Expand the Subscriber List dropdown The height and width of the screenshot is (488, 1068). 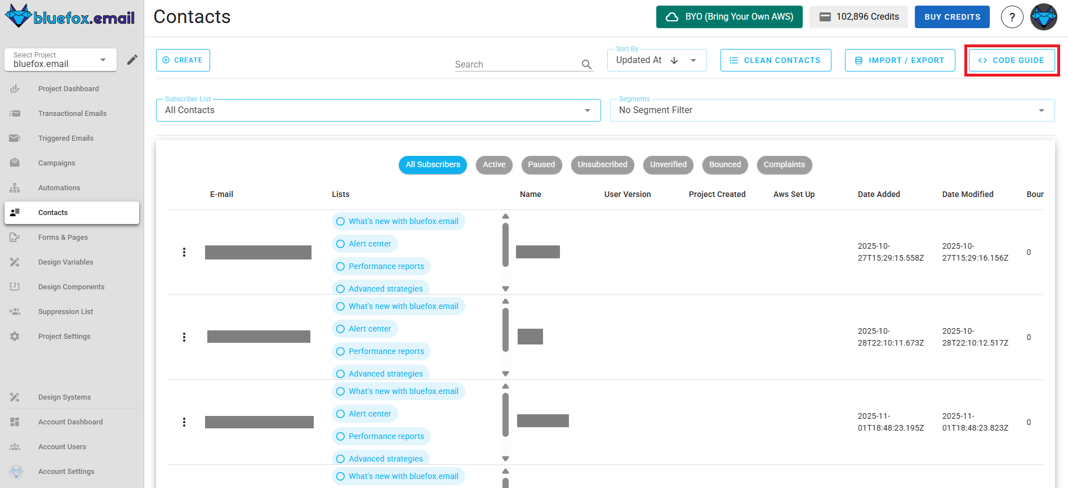point(378,110)
